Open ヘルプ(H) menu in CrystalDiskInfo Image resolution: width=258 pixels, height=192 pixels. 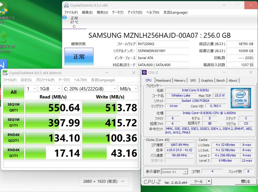153,12
